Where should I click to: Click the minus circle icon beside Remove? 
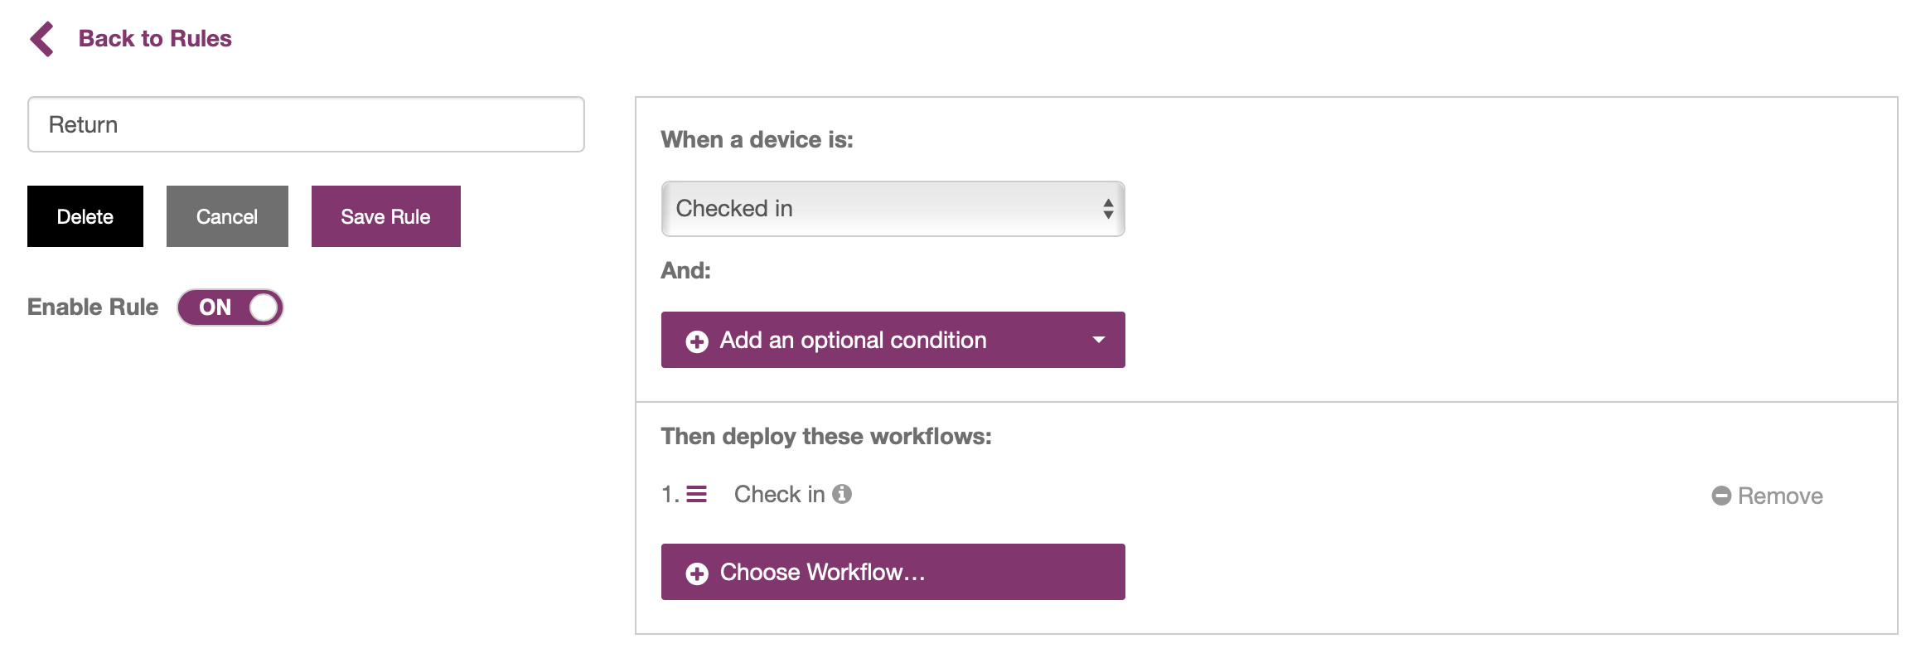point(1721,496)
